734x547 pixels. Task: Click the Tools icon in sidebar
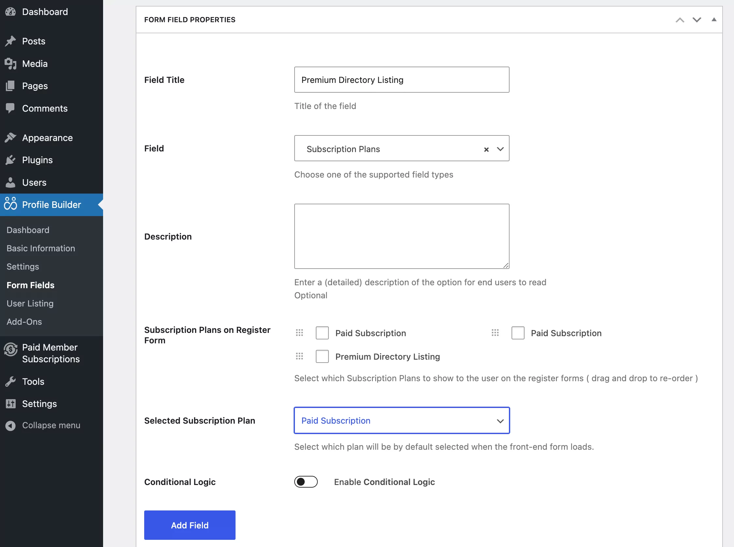[x=11, y=380]
